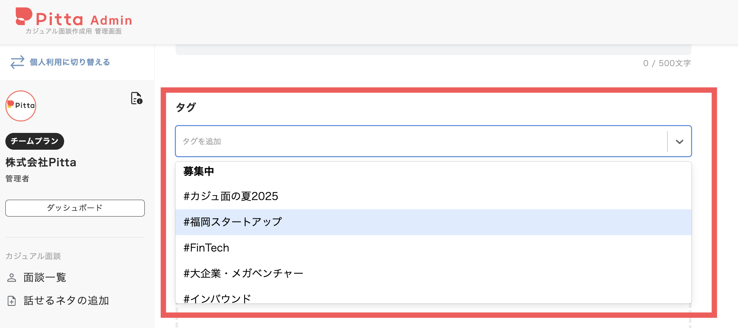Click the swap arrows icon beside 個人利用に切り替える
This screenshot has height=328, width=738.
click(17, 62)
